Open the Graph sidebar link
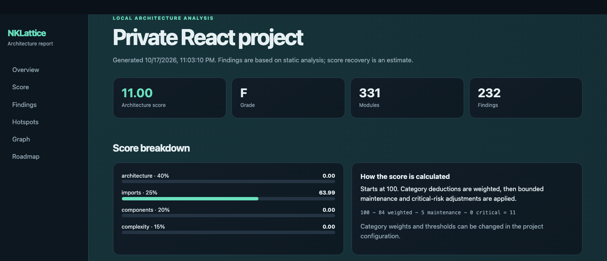607x261 pixels. 21,139
